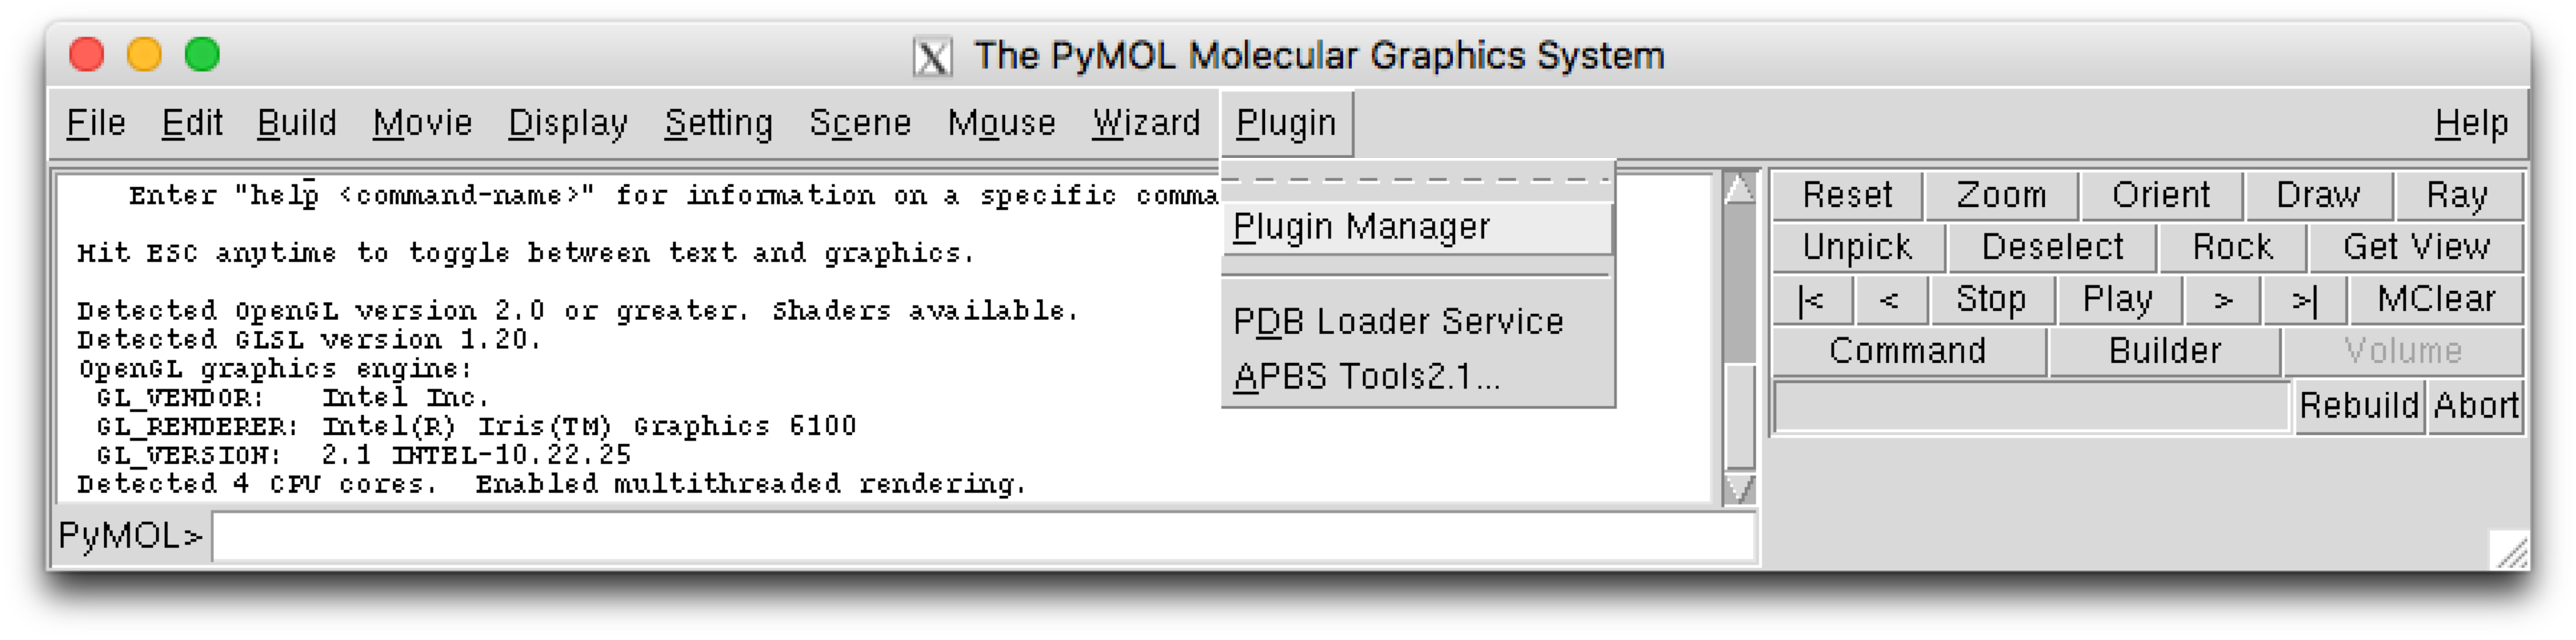Viewport: 2576px width, 640px height.
Task: Jump to first frame with |< button
Action: click(x=1811, y=299)
